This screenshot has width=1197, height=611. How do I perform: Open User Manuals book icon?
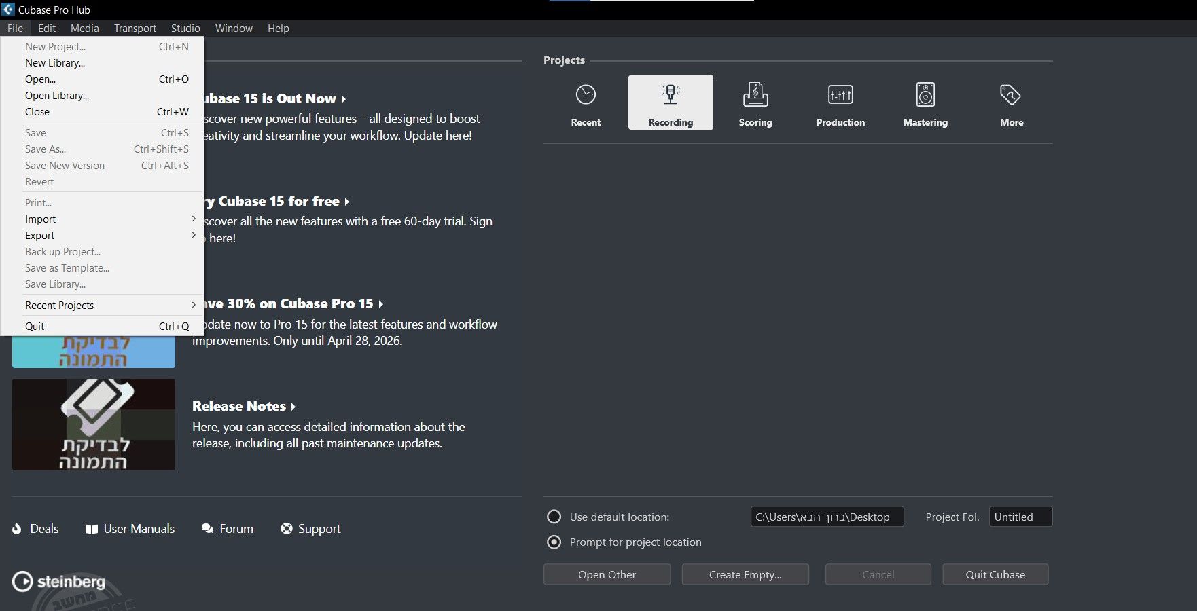(92, 529)
